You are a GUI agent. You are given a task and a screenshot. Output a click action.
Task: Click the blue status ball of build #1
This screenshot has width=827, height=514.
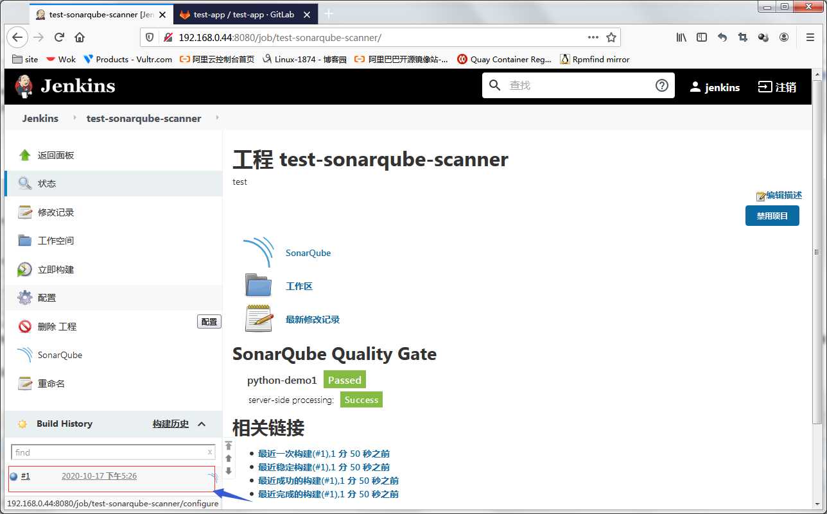coord(13,476)
